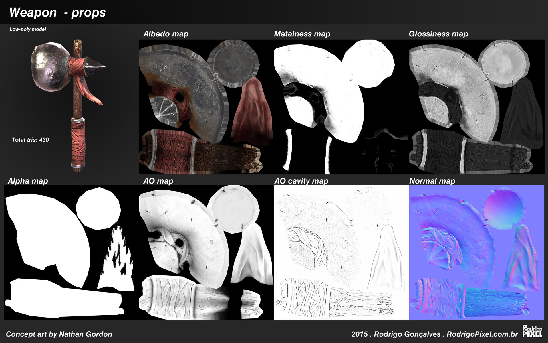Click the AO cavity map texture image
Viewport: 548px width, 343px height.
tap(341, 253)
